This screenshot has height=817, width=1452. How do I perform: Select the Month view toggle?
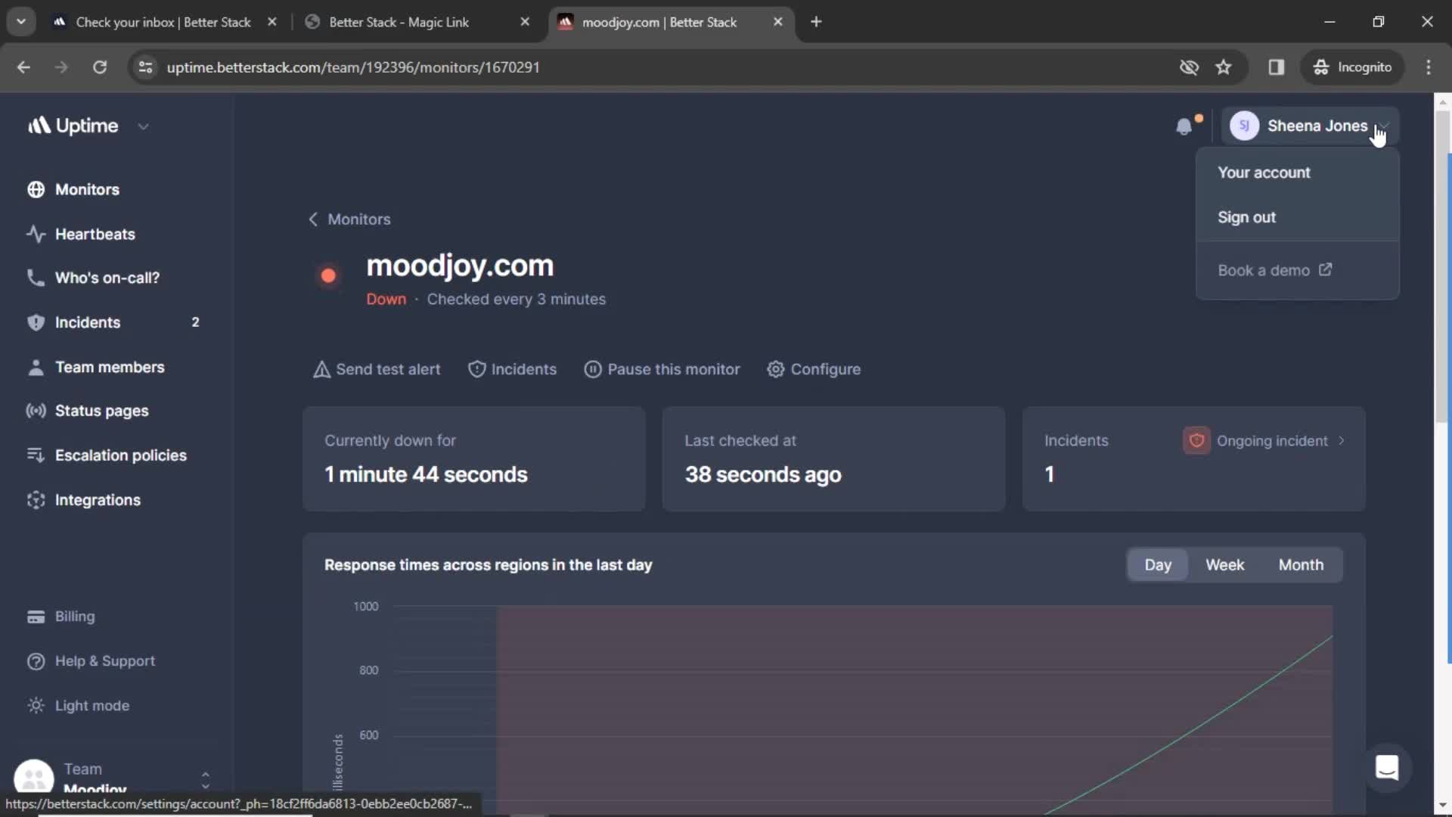1302,564
